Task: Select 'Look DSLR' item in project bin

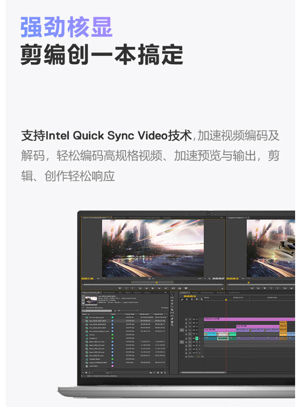Action: (94, 366)
